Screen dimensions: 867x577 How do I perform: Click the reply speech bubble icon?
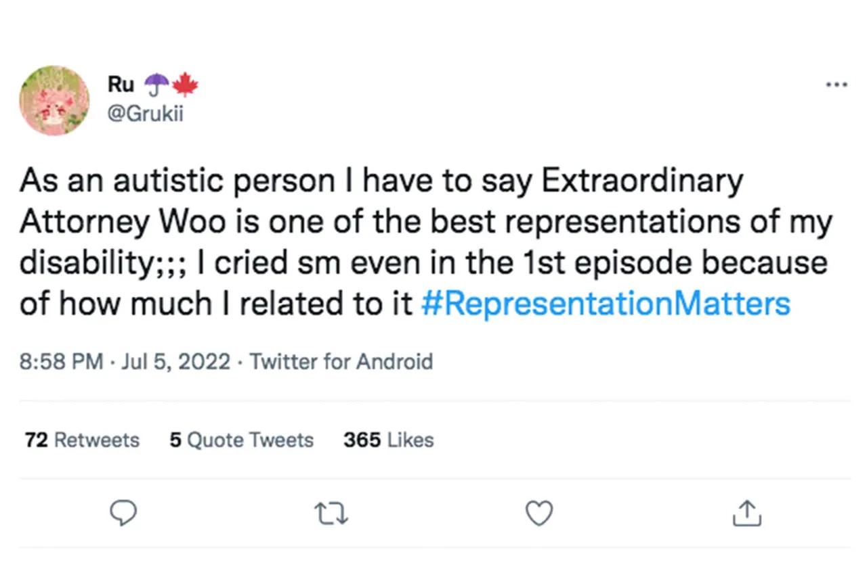[x=123, y=513]
